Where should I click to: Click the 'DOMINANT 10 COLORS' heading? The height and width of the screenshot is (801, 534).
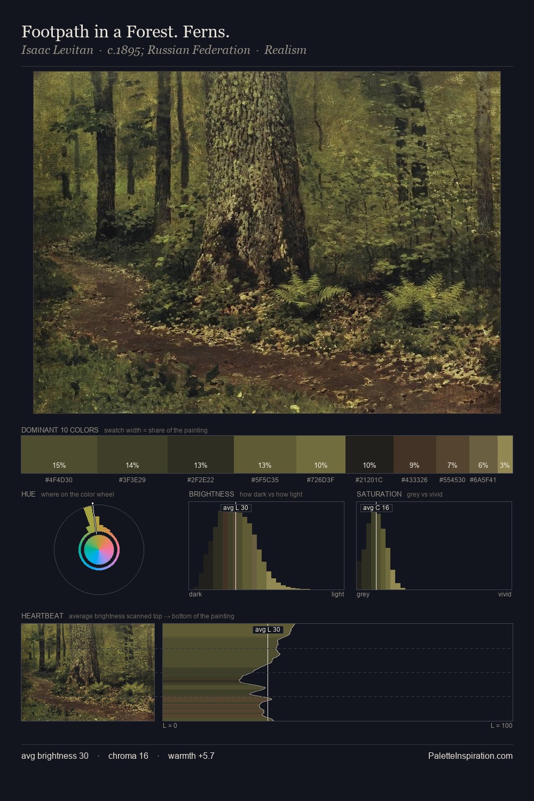[60, 430]
